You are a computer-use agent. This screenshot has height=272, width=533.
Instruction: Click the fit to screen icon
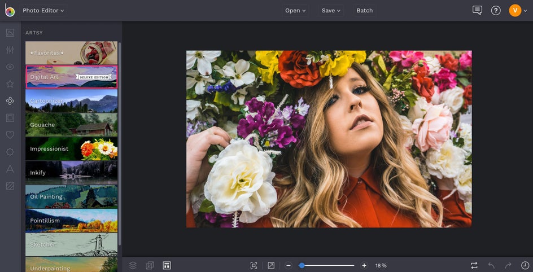click(x=254, y=265)
